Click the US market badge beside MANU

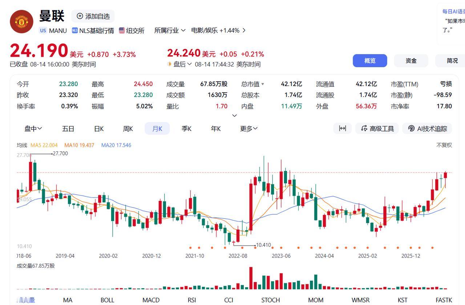pyautogui.click(x=43, y=30)
